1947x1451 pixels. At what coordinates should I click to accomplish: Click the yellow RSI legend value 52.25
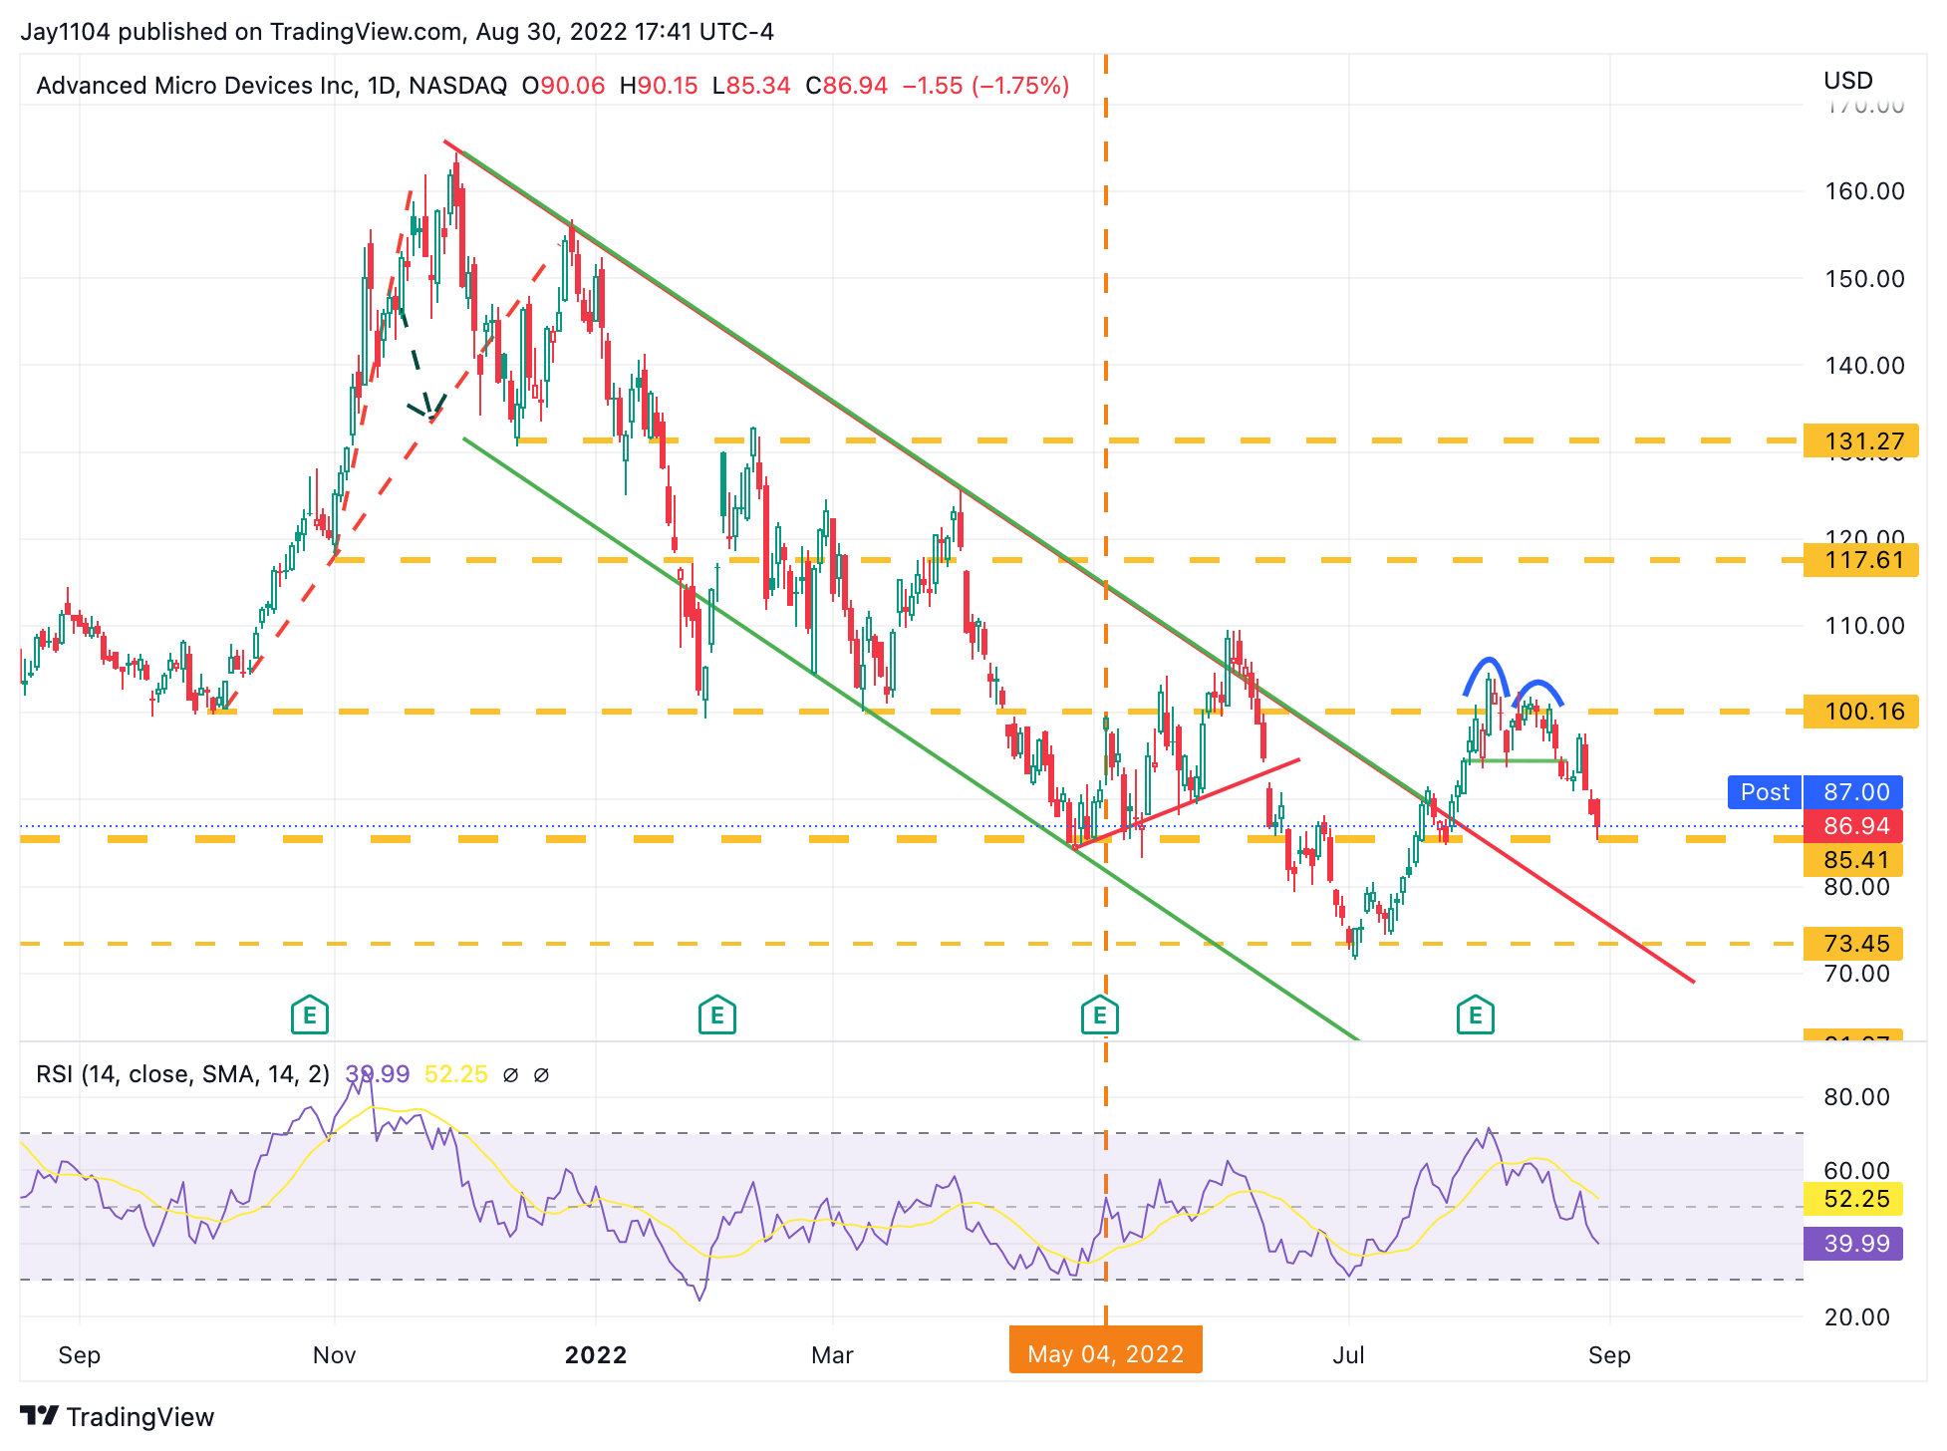456,1074
